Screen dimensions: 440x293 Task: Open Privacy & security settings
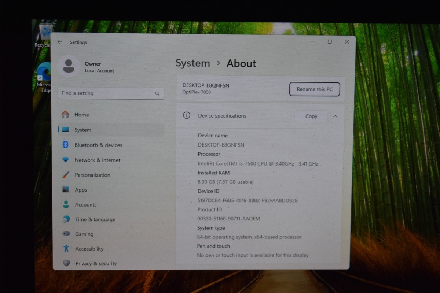[x=111, y=263]
